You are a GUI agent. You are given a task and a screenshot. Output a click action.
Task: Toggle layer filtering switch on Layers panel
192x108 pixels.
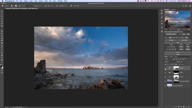pyautogui.click(x=185, y=59)
